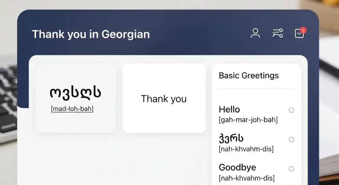This screenshot has height=185, width=339.
Task: Click the pronunciation text under Goodbye
Action: coord(246,178)
